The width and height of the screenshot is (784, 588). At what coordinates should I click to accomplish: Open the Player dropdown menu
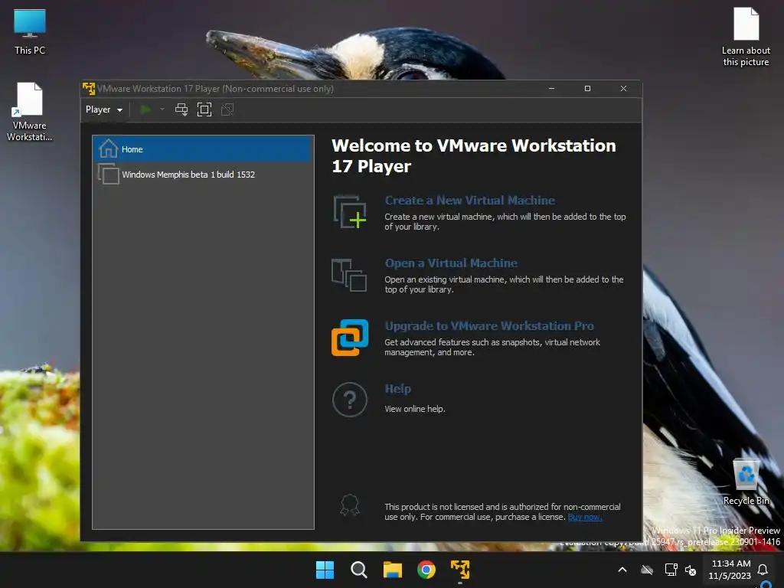click(x=104, y=109)
